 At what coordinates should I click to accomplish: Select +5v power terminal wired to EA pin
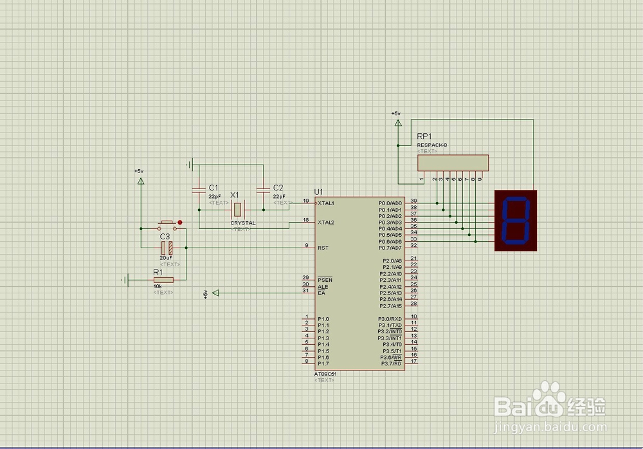click(x=215, y=293)
